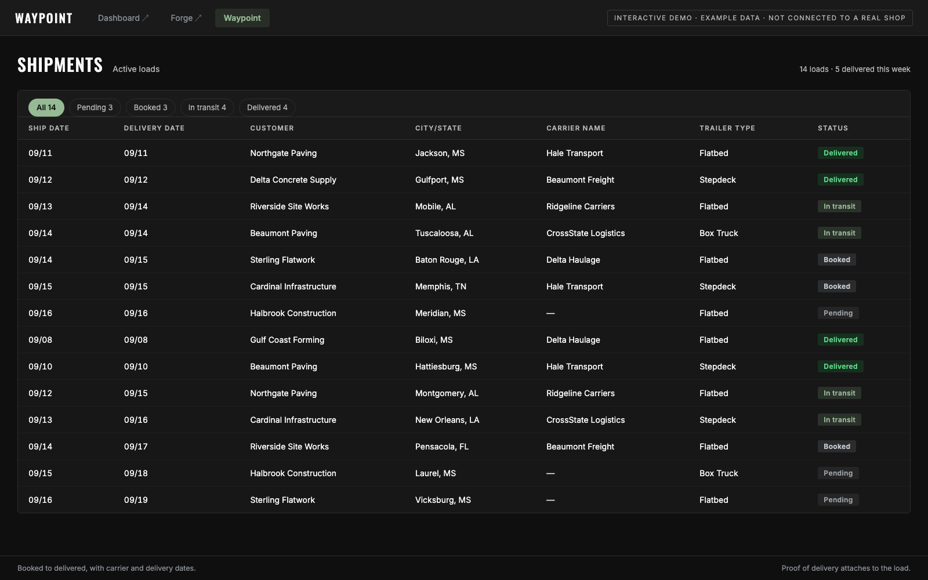Click Sterling Flatwork in Baton Rouge row
This screenshot has height=580, width=928.
point(282,260)
